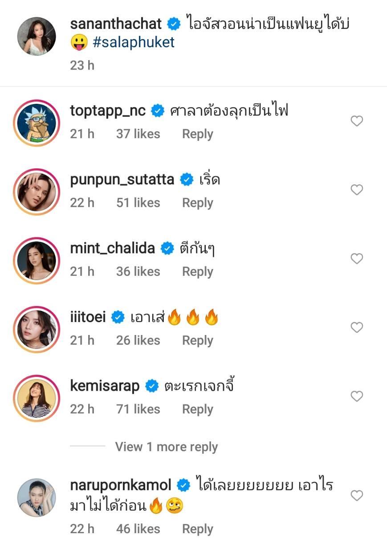Open the sananthachat username link
Viewport: 387px width, 547px height.
[116, 24]
